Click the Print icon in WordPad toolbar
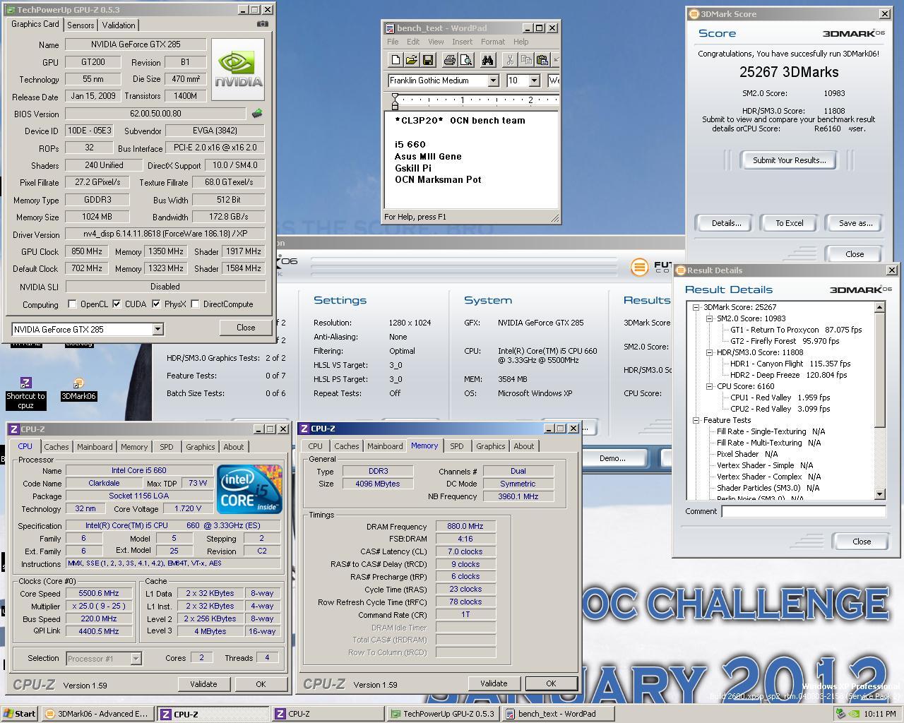The height and width of the screenshot is (723, 904). (x=450, y=61)
